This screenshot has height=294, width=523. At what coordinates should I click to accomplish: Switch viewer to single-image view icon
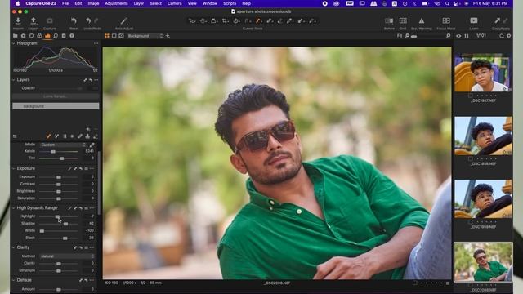click(114, 36)
